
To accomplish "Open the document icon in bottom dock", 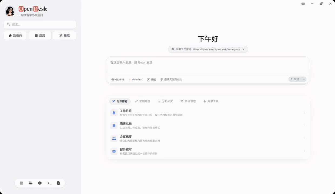I will coord(58,183).
